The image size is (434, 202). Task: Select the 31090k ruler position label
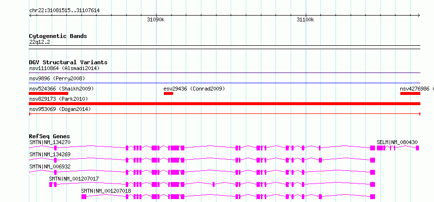(x=156, y=20)
